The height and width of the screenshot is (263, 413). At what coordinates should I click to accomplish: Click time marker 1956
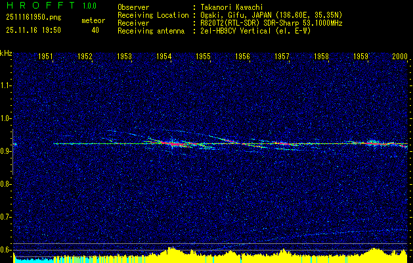[242, 56]
